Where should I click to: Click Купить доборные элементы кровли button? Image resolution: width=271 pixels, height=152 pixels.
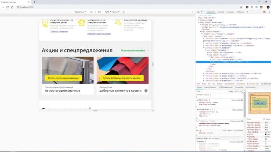tap(122, 78)
